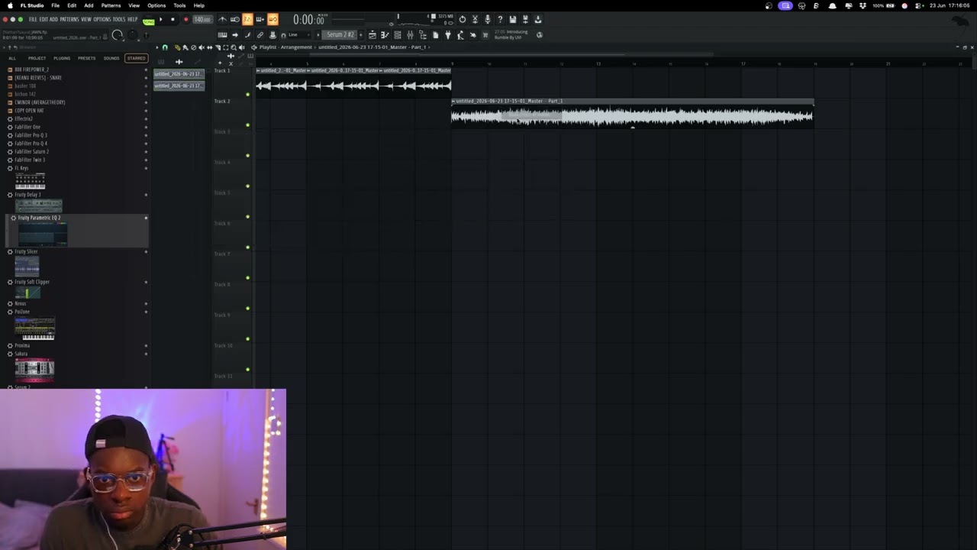Start playback with the Play button

tap(160, 19)
